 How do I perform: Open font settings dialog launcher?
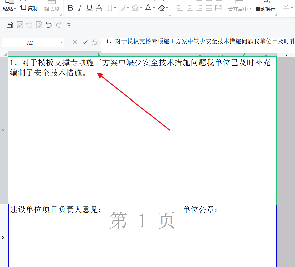[170, 14]
